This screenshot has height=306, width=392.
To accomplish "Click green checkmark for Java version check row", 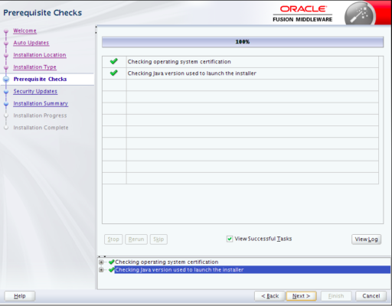I will click(x=114, y=73).
